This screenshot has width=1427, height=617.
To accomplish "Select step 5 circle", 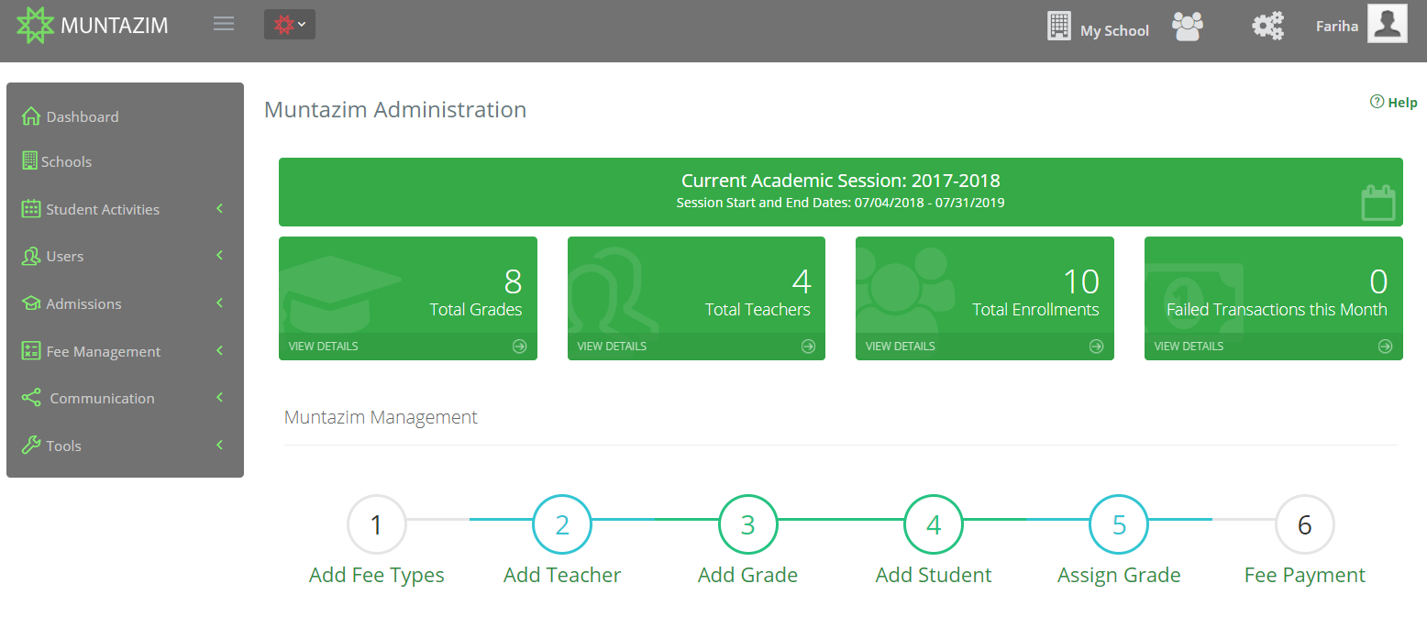I will tap(1119, 524).
